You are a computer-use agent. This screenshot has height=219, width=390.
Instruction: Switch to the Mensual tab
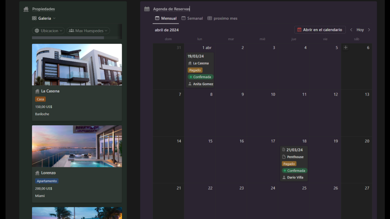click(x=166, y=18)
